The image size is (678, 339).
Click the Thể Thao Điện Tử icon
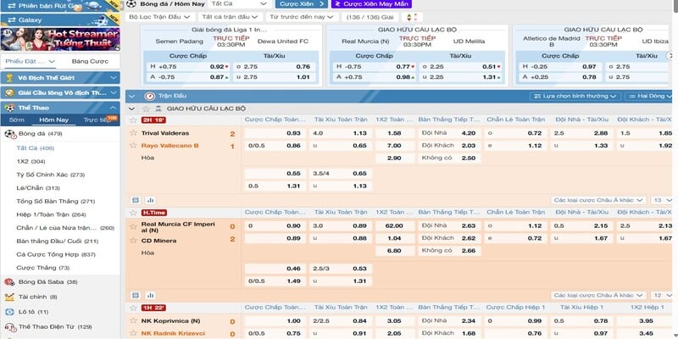[x=9, y=326]
